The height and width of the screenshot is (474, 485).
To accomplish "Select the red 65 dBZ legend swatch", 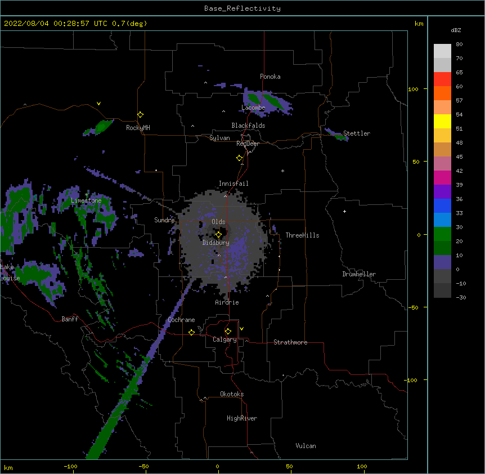I will [442, 79].
